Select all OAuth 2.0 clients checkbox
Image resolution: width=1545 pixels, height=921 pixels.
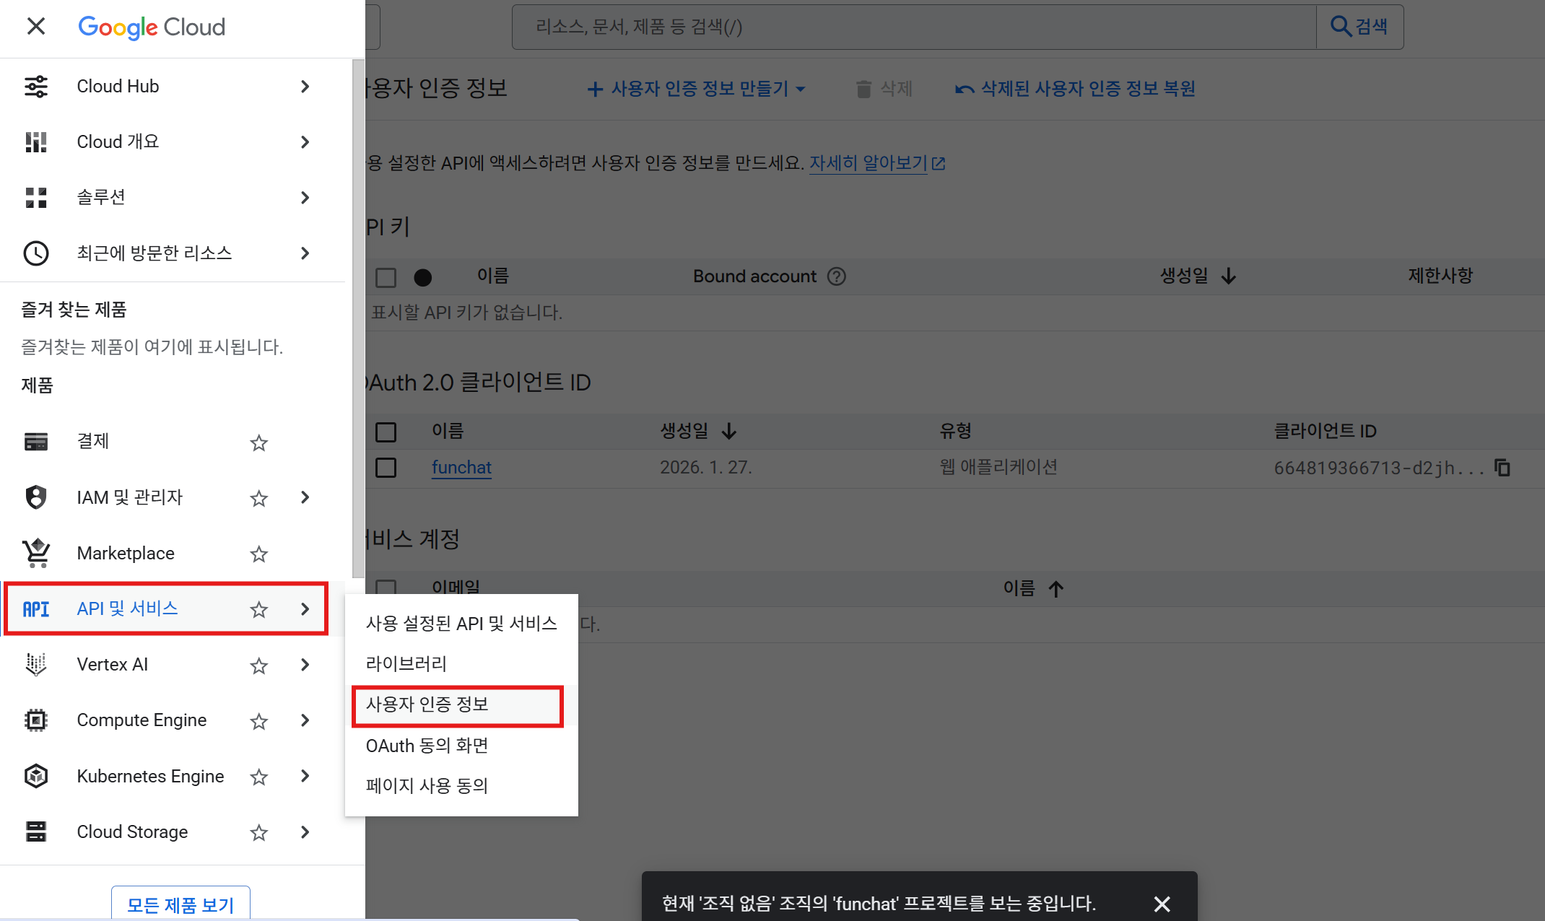point(386,432)
